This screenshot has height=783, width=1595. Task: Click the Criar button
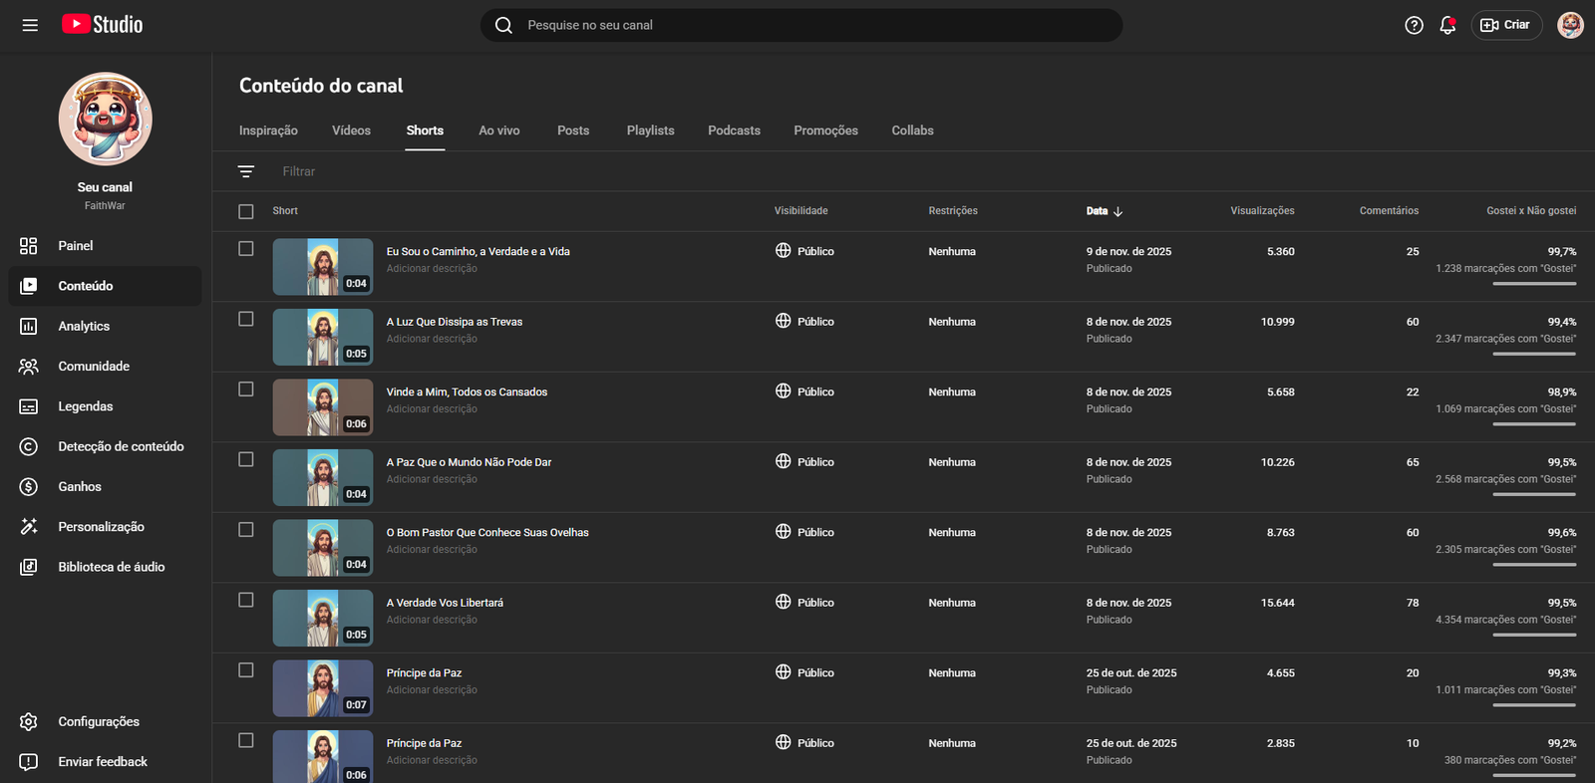pos(1505,25)
